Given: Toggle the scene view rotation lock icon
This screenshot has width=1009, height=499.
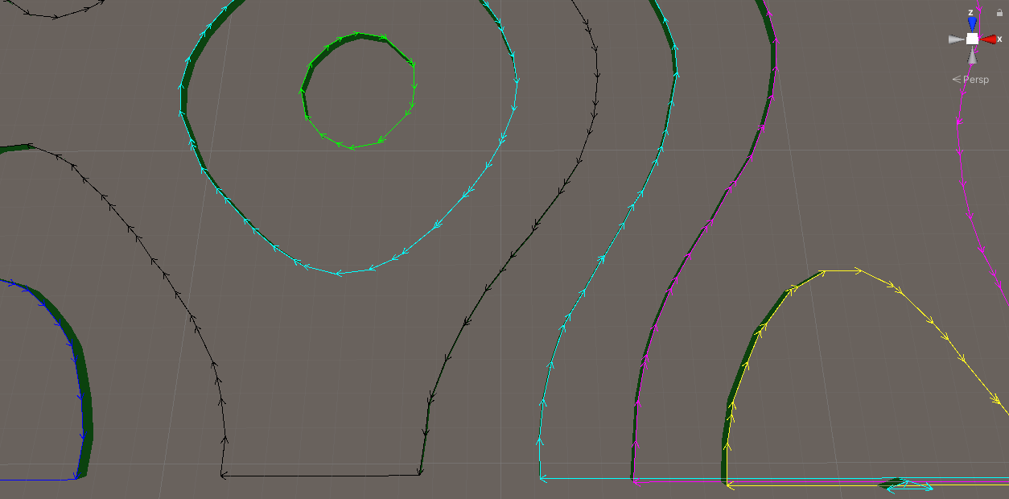Looking at the screenshot, I should tap(999, 12).
